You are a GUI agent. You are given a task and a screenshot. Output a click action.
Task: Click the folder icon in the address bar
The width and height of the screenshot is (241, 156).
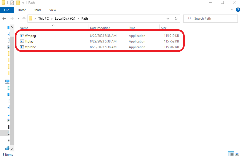point(30,18)
